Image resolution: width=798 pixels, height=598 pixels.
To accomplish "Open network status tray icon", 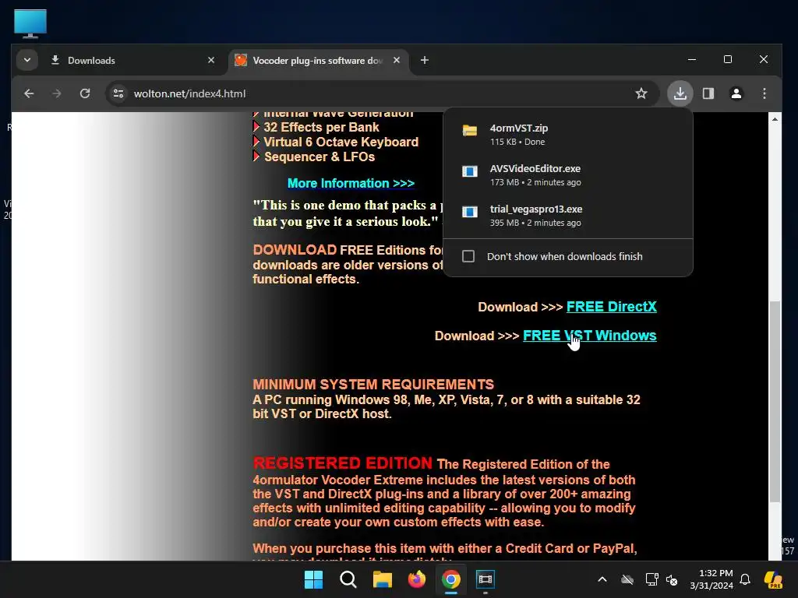I will pos(652,579).
